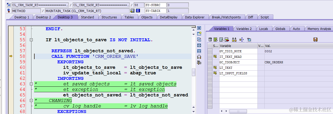Click the full-screen tool icon beside the editor
333x114 pixels.
point(199,45)
